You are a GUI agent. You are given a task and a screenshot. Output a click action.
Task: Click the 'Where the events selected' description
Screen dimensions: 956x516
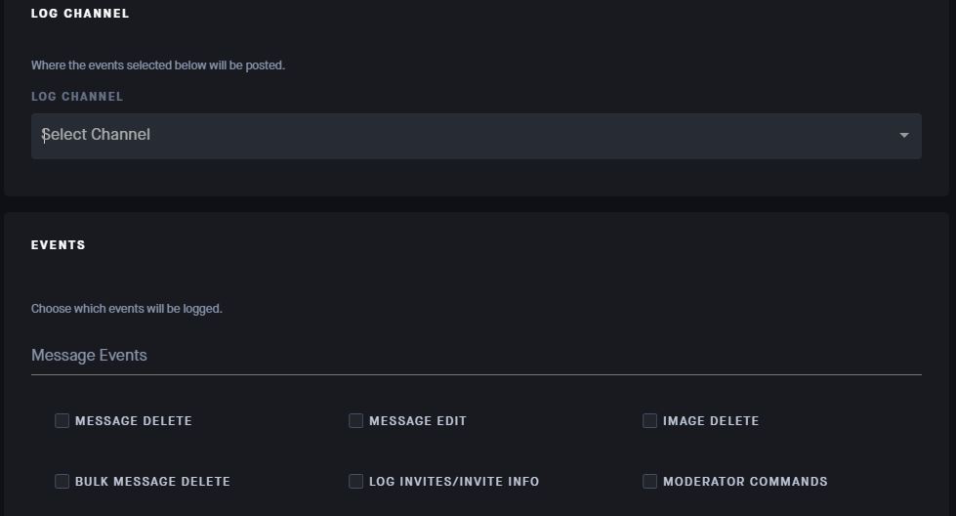click(x=158, y=65)
